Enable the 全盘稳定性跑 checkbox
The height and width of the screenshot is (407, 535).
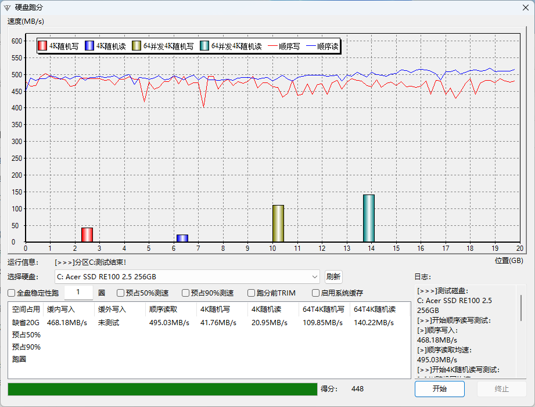(x=10, y=293)
